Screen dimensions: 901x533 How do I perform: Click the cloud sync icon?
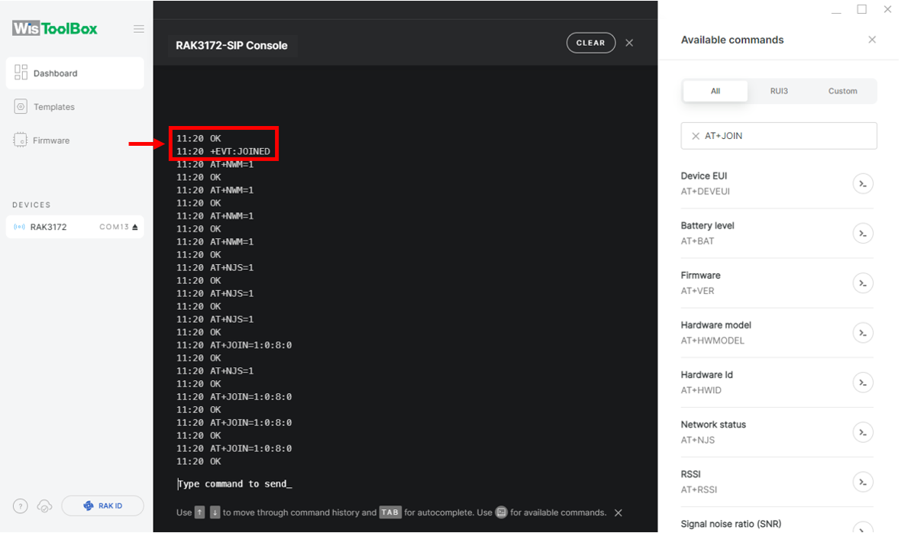pos(44,506)
